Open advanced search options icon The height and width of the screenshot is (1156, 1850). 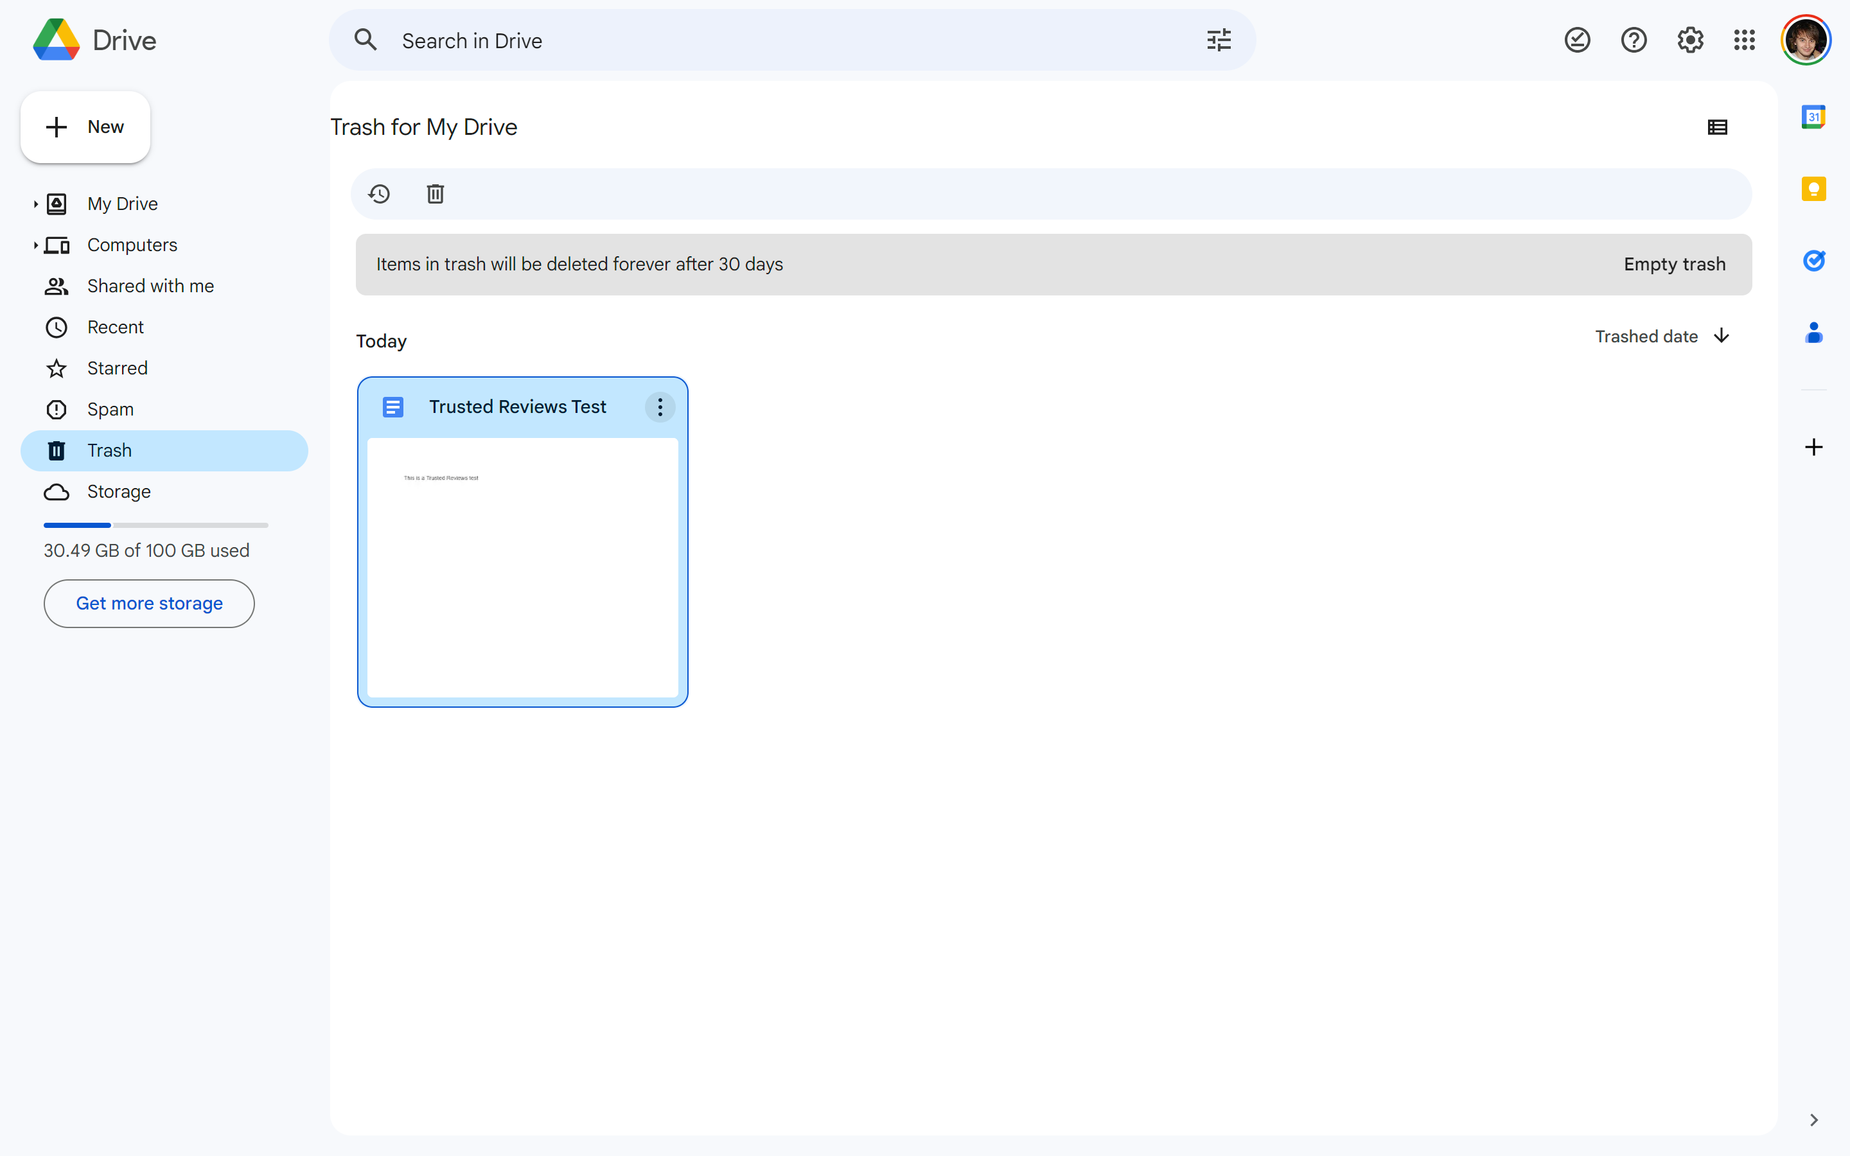(x=1219, y=40)
